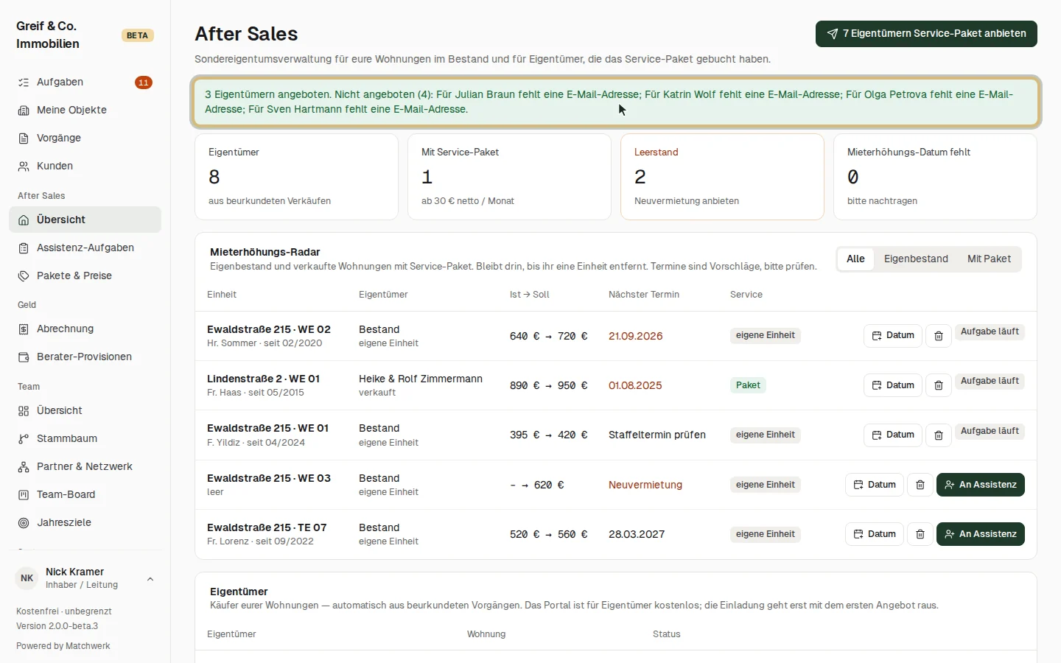
Task: Delete the Ewaldstraße 215 · WE 02 radar entry
Action: (938, 336)
